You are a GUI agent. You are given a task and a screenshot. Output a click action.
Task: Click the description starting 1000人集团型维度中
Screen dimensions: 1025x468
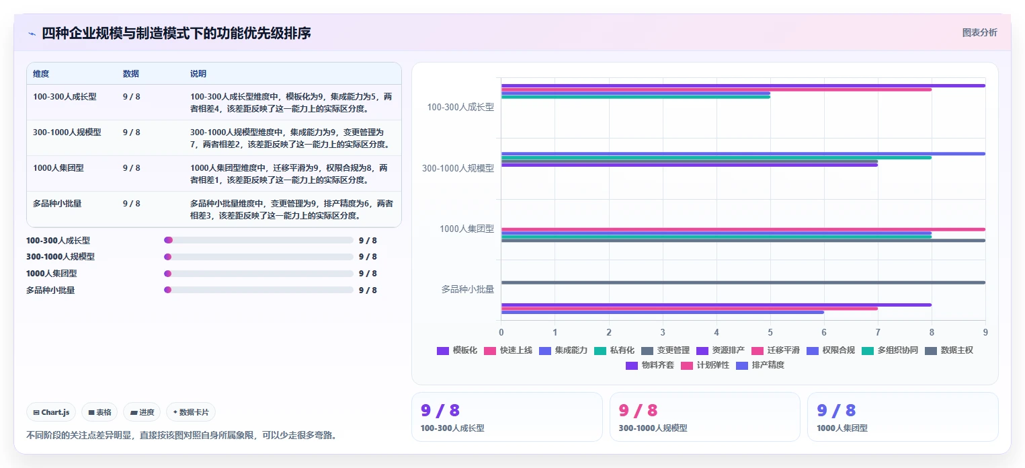[x=290, y=173]
